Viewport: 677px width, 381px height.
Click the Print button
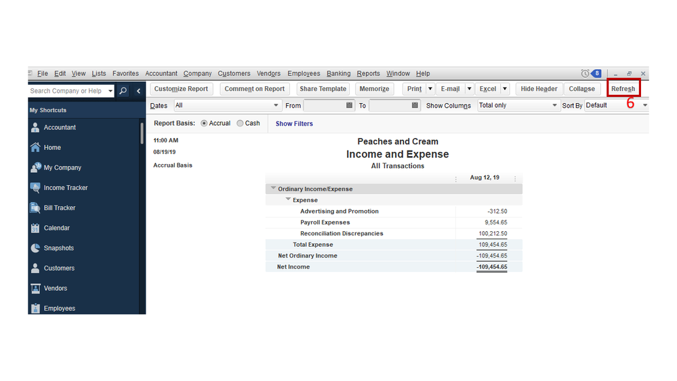pos(415,89)
